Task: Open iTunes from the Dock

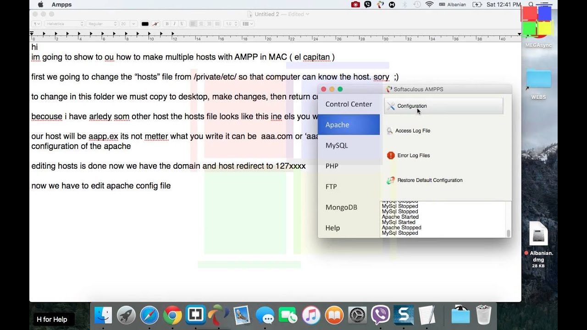Action: pyautogui.click(x=311, y=315)
